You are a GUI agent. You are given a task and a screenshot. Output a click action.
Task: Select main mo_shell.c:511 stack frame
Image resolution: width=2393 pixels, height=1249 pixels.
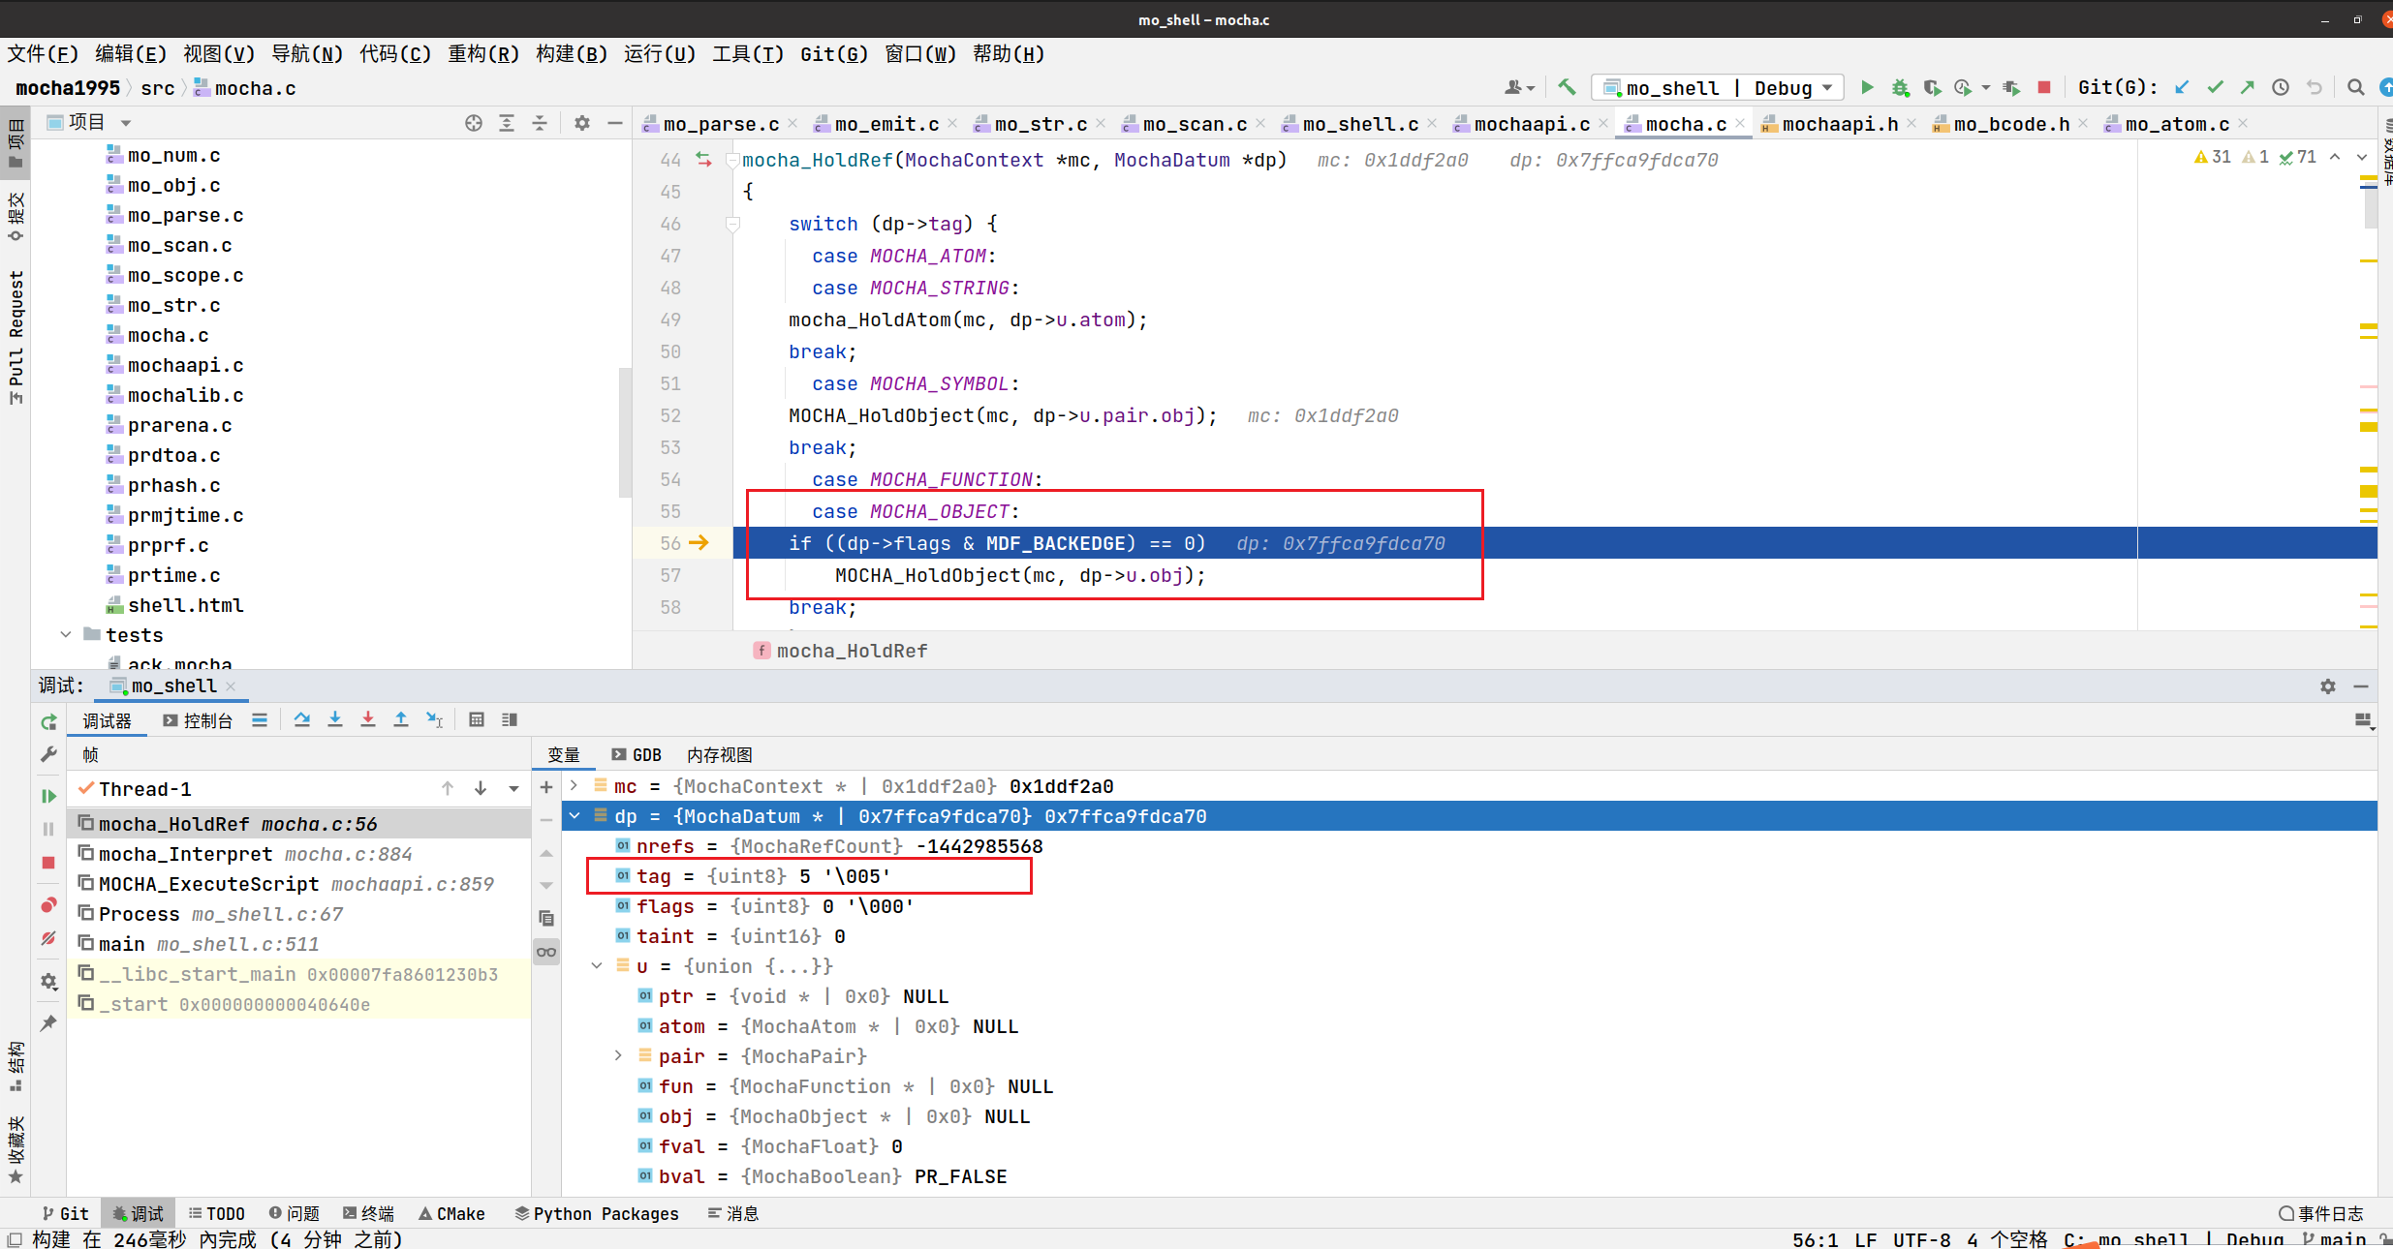pyautogui.click(x=299, y=944)
